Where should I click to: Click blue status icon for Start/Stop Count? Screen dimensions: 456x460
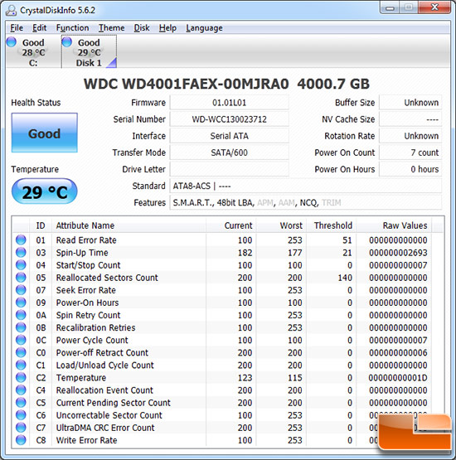21,264
